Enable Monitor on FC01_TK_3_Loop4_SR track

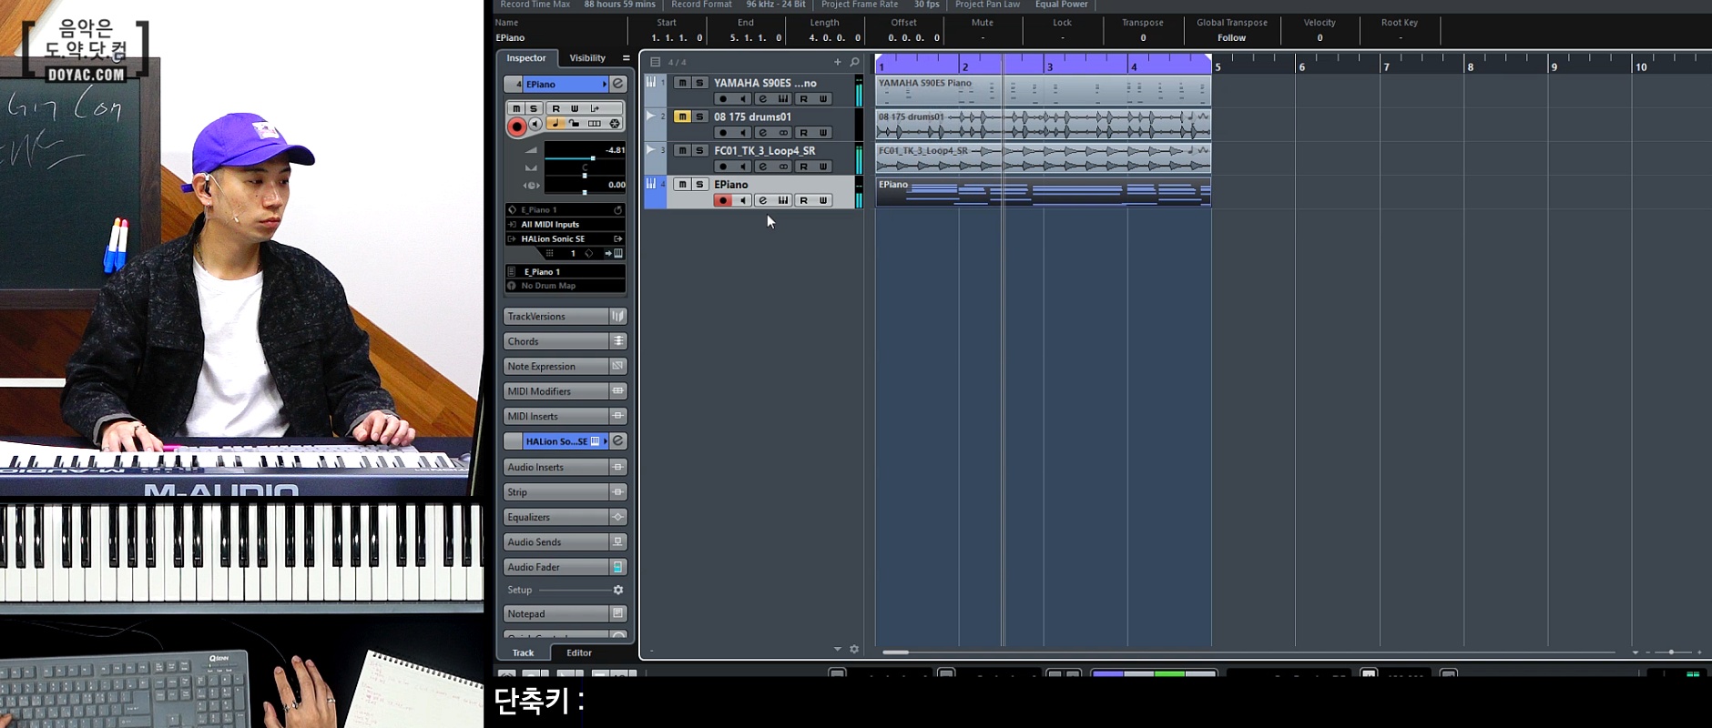click(x=742, y=167)
